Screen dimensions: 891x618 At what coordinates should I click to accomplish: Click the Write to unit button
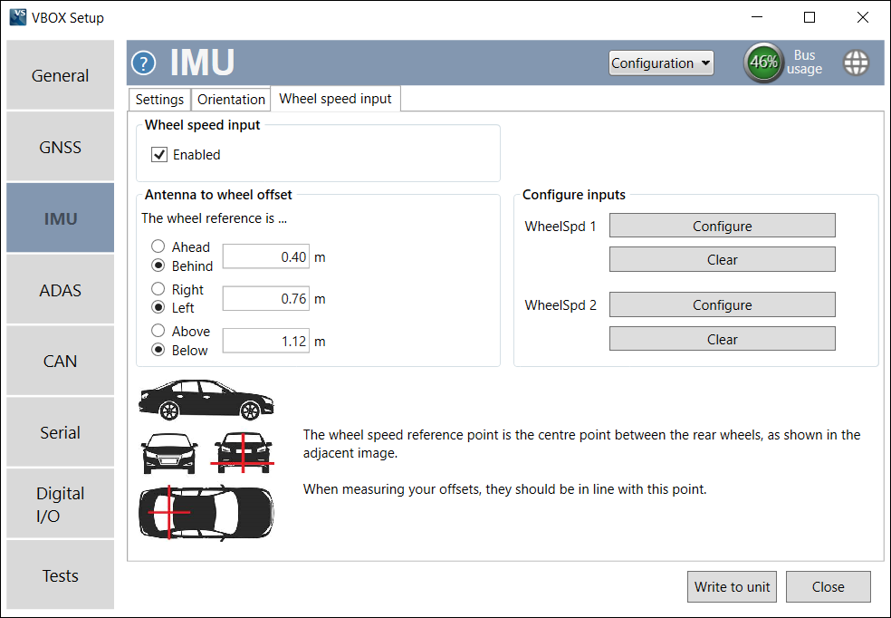coord(732,586)
